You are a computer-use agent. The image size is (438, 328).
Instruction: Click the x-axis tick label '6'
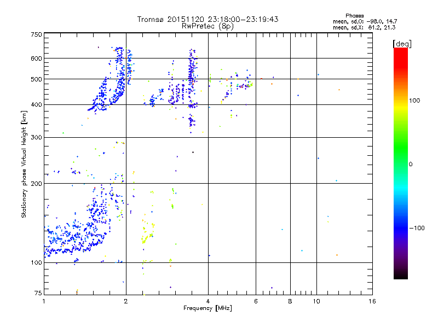click(x=256, y=301)
